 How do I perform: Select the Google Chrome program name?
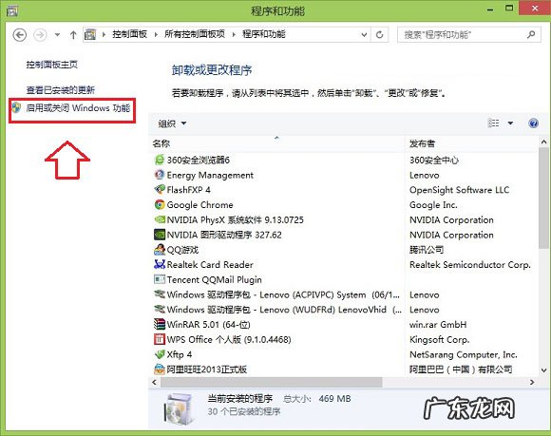pyautogui.click(x=199, y=205)
